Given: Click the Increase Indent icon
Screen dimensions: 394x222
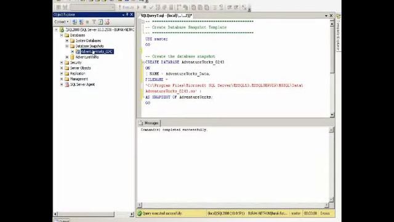Looking at the screenshot, I should pyautogui.click(x=236, y=7).
